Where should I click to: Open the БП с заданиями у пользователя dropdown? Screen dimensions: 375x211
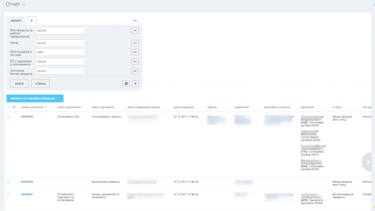(61, 61)
